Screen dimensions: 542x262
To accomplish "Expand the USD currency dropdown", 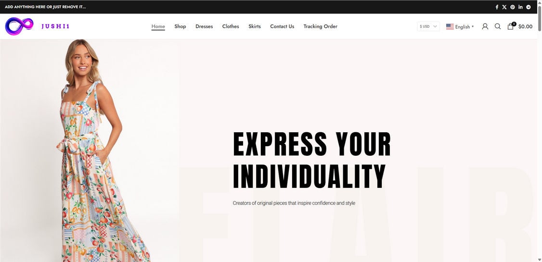I will coord(428,26).
